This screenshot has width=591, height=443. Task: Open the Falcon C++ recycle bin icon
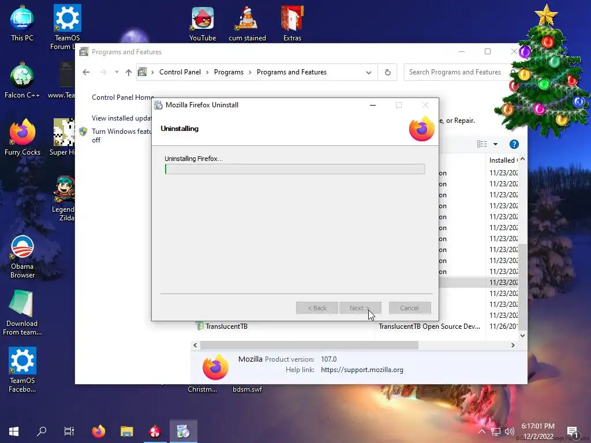[22, 81]
